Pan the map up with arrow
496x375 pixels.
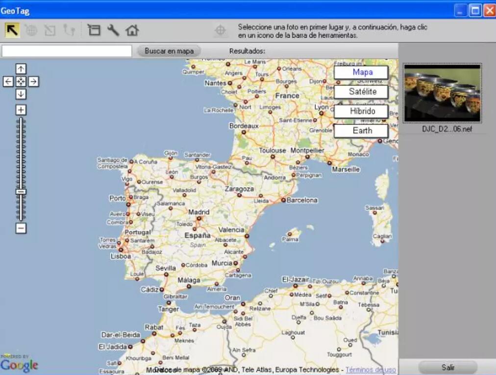21,69
